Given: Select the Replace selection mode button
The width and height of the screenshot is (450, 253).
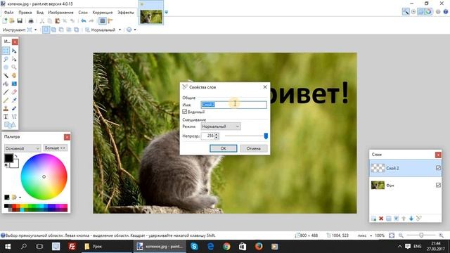Looking at the screenshot, I should click(x=46, y=30).
